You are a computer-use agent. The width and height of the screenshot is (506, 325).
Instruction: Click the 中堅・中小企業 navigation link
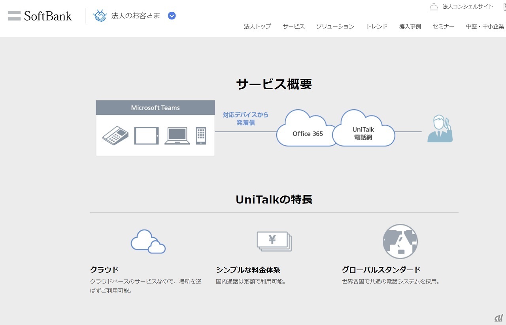(x=485, y=26)
